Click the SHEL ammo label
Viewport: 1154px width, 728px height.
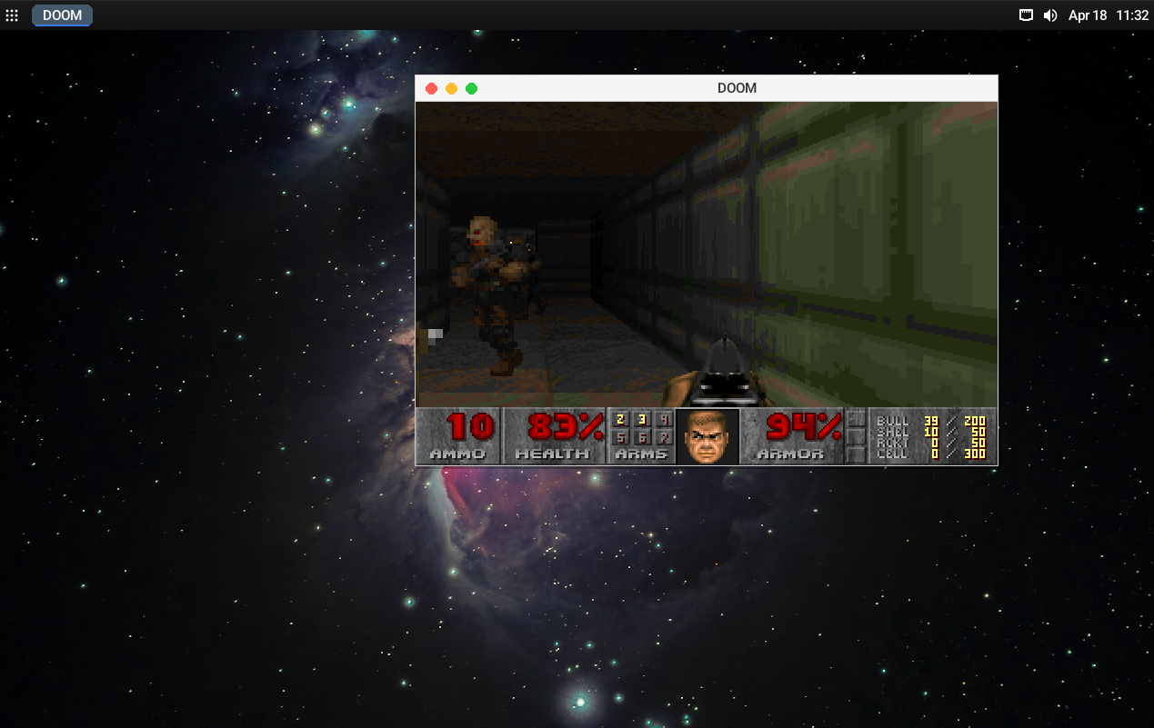(x=893, y=433)
